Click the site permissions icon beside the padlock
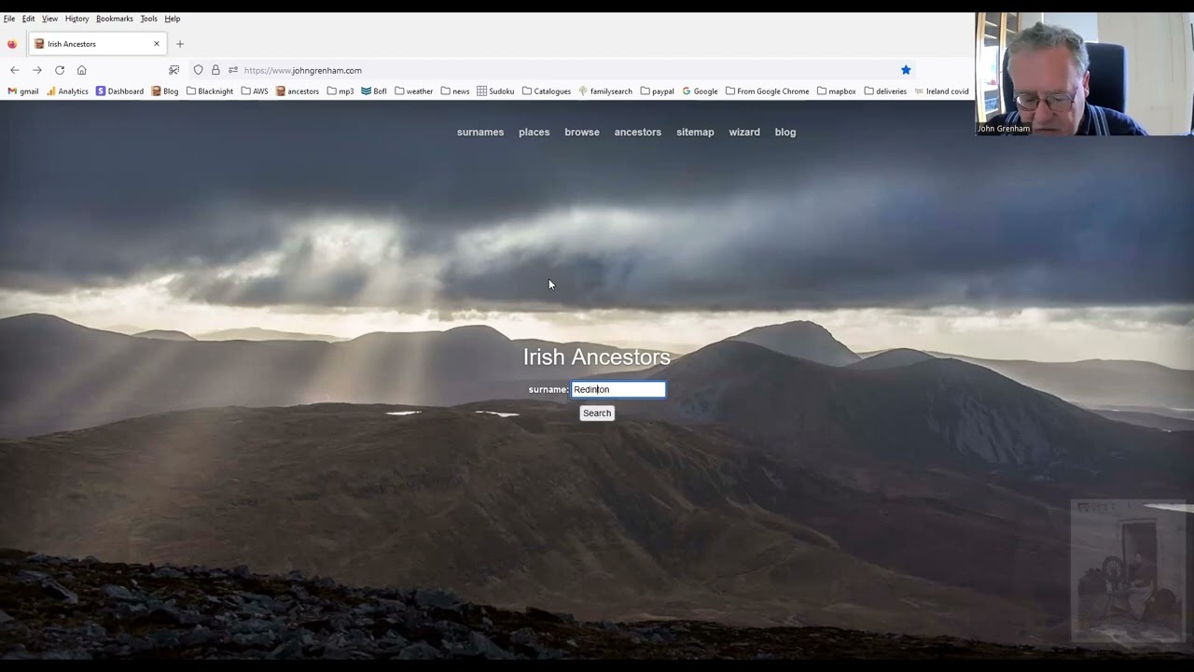This screenshot has width=1194, height=672. [x=233, y=70]
